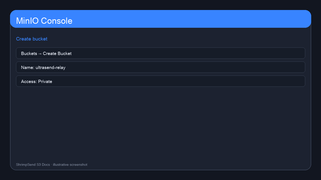Click the blue header bar right of the title
Viewport: 321px width, 180px height.
[x=191, y=19]
